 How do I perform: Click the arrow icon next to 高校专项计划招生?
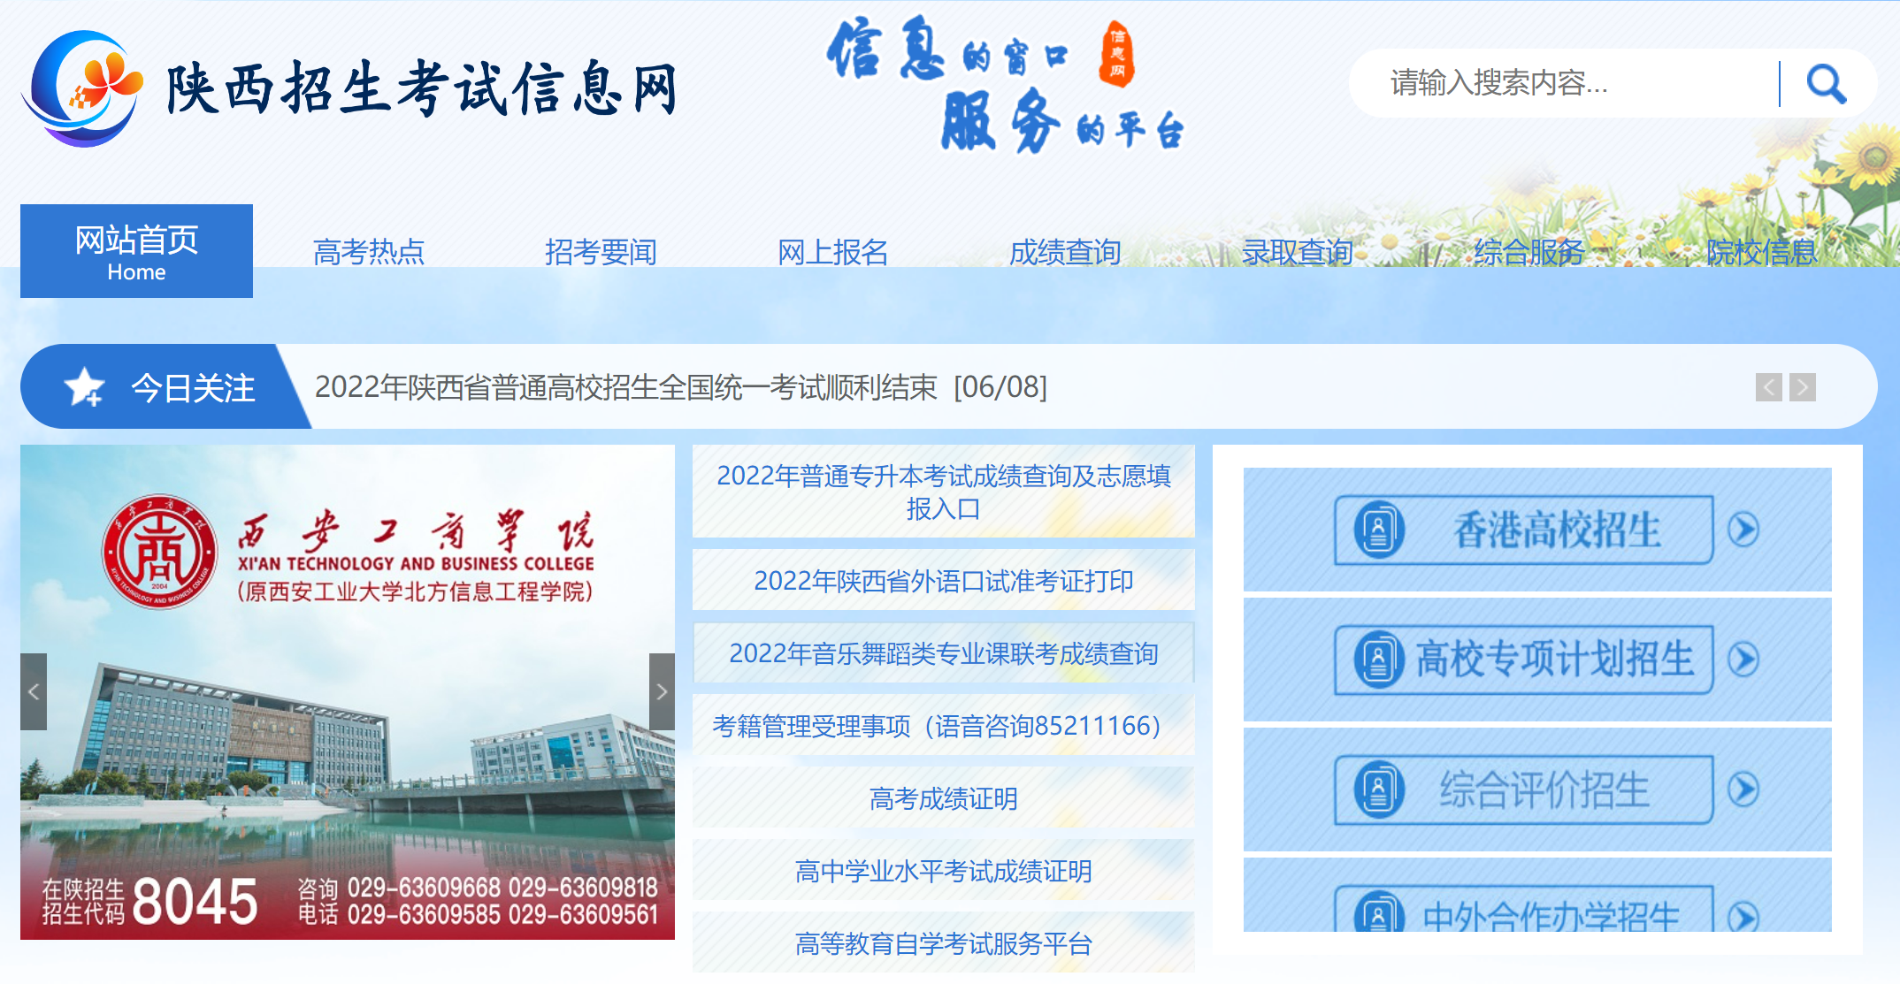1743,660
